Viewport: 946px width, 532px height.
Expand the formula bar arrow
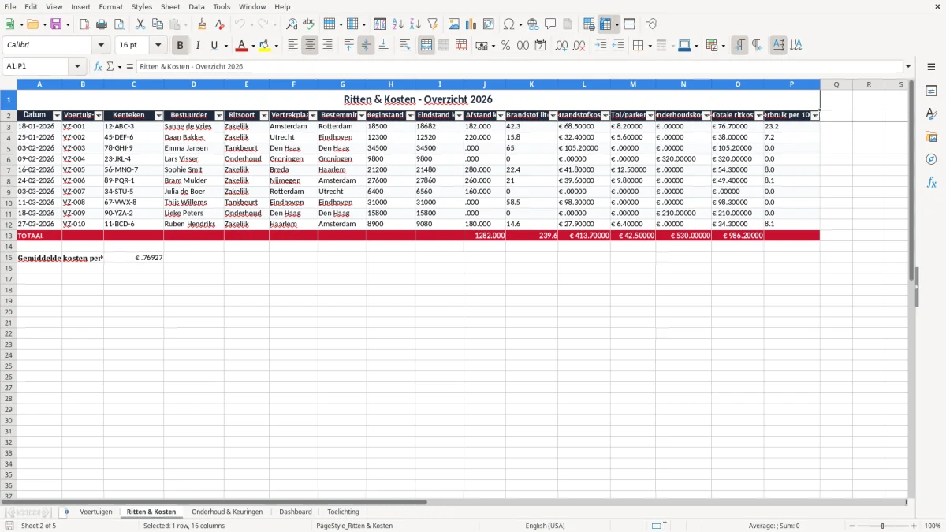(908, 66)
